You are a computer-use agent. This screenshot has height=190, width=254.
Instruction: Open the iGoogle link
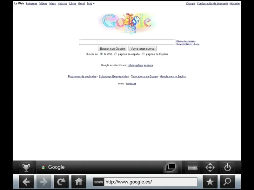pyautogui.click(x=190, y=3)
